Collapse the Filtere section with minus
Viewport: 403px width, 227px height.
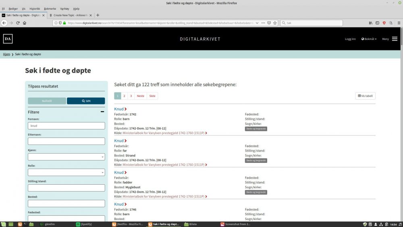102,112
